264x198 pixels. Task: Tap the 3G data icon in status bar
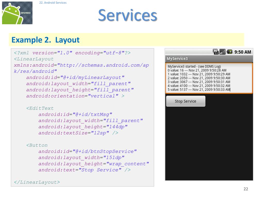click(x=216, y=52)
